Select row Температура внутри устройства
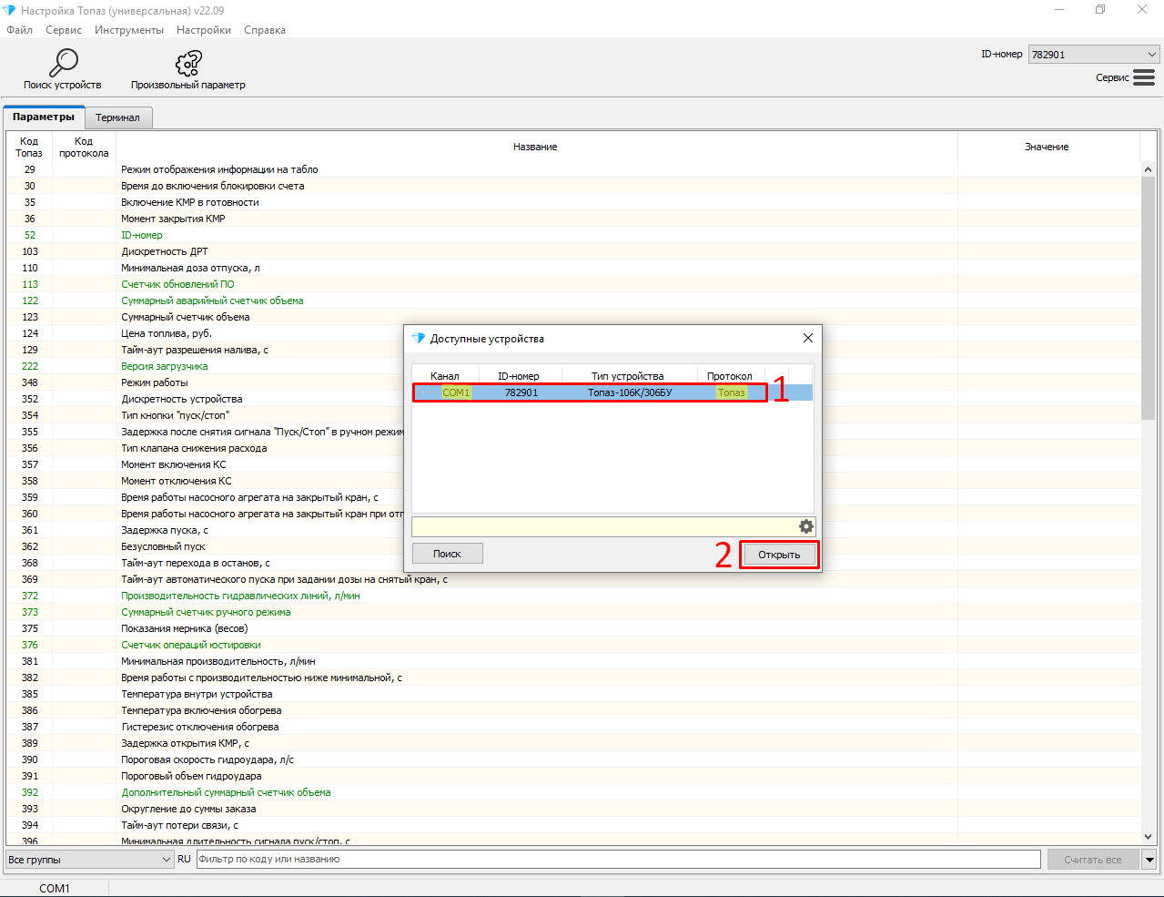 573,694
